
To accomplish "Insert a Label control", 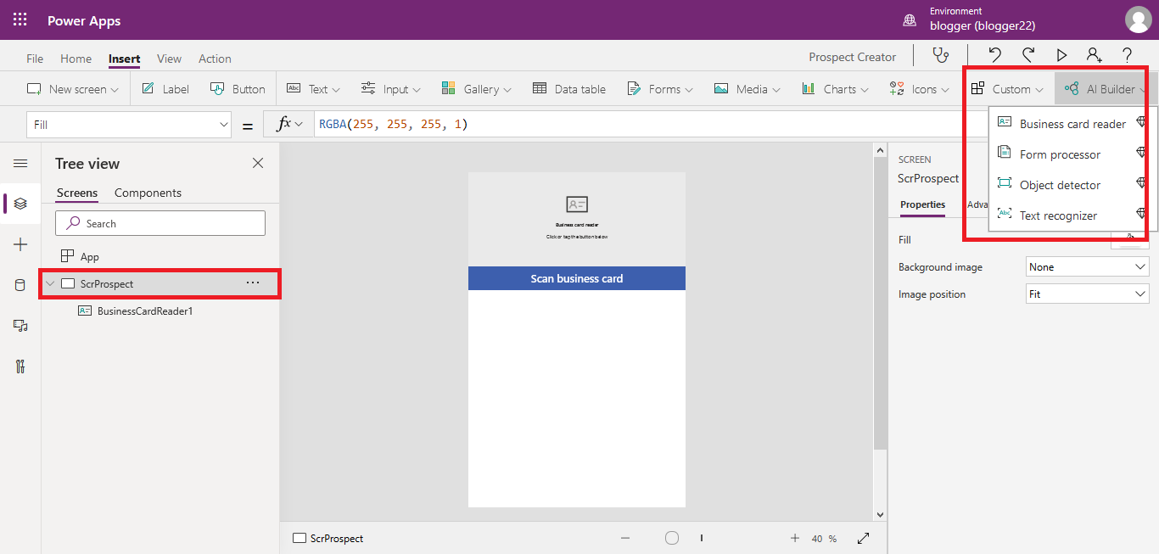I will click(165, 89).
